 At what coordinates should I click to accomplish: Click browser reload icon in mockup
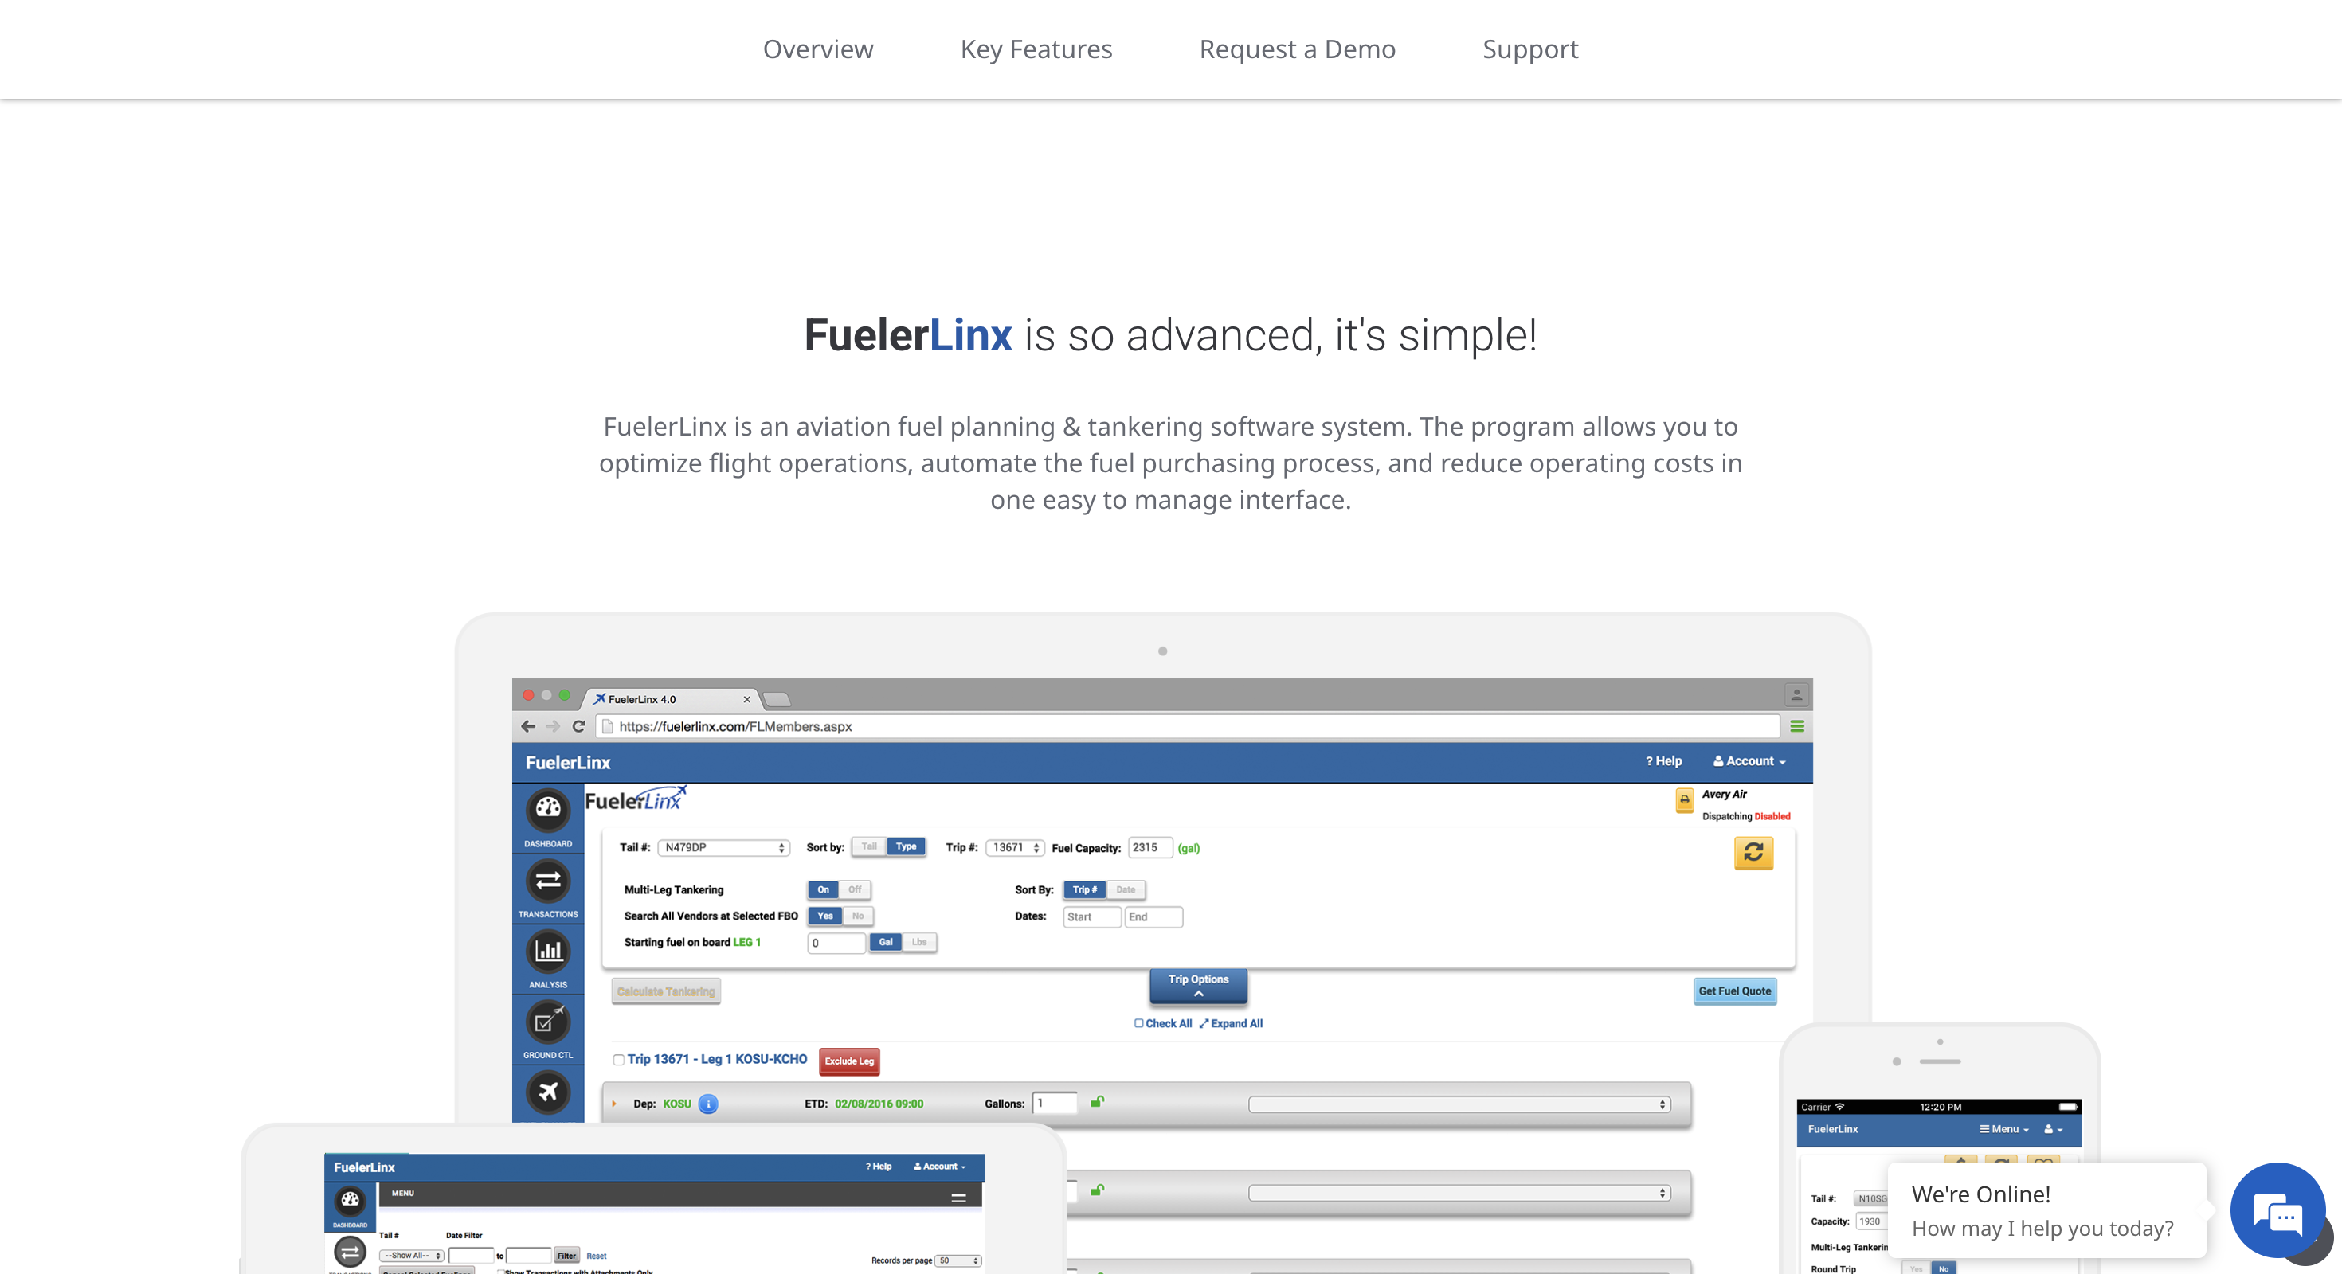[578, 726]
